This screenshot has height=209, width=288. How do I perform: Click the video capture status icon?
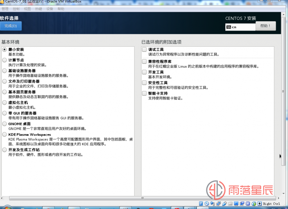(x=242, y=204)
